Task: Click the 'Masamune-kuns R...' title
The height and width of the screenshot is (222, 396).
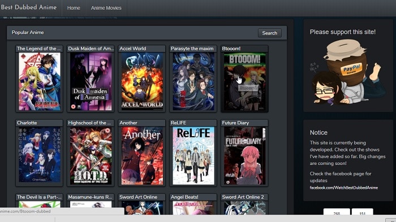Action: click(90, 197)
